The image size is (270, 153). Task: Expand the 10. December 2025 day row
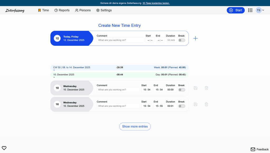pos(54,77)
